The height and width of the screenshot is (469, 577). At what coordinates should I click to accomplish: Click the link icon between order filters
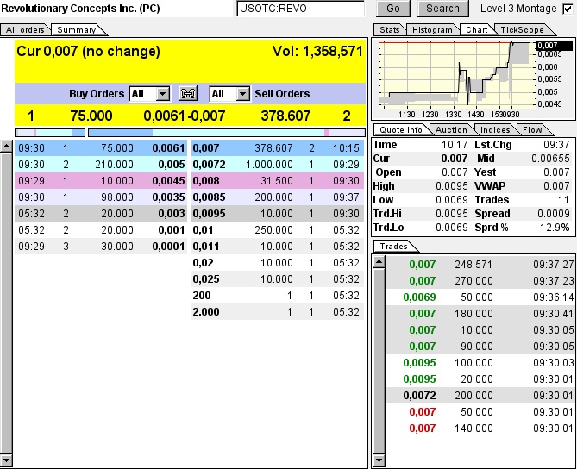[x=188, y=94]
